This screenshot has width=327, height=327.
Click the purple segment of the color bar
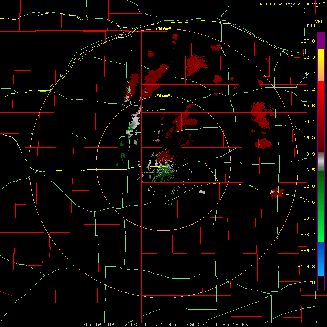click(321, 40)
